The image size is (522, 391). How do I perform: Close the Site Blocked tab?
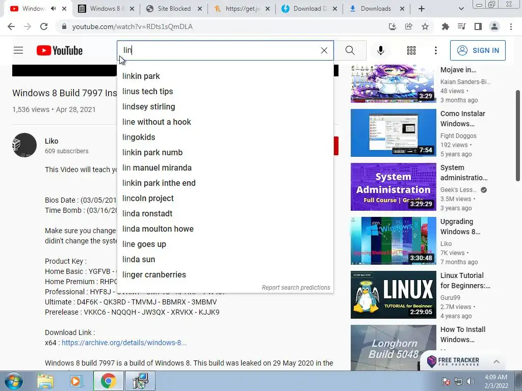point(200,9)
